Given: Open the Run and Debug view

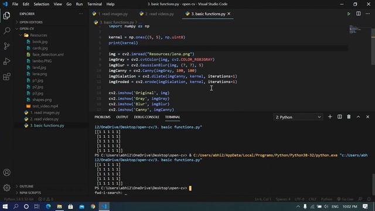Looking at the screenshot, I should click(6, 61).
